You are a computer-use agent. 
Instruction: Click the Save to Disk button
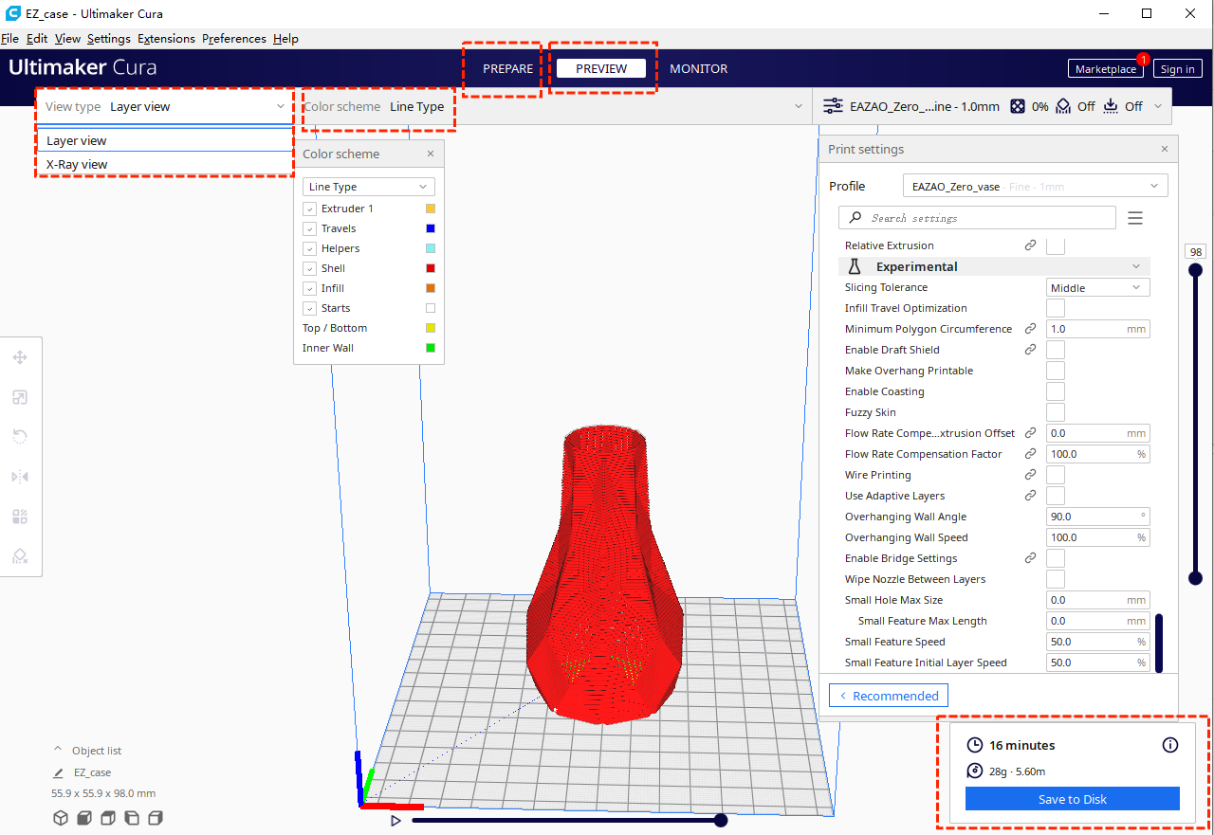pos(1073,799)
